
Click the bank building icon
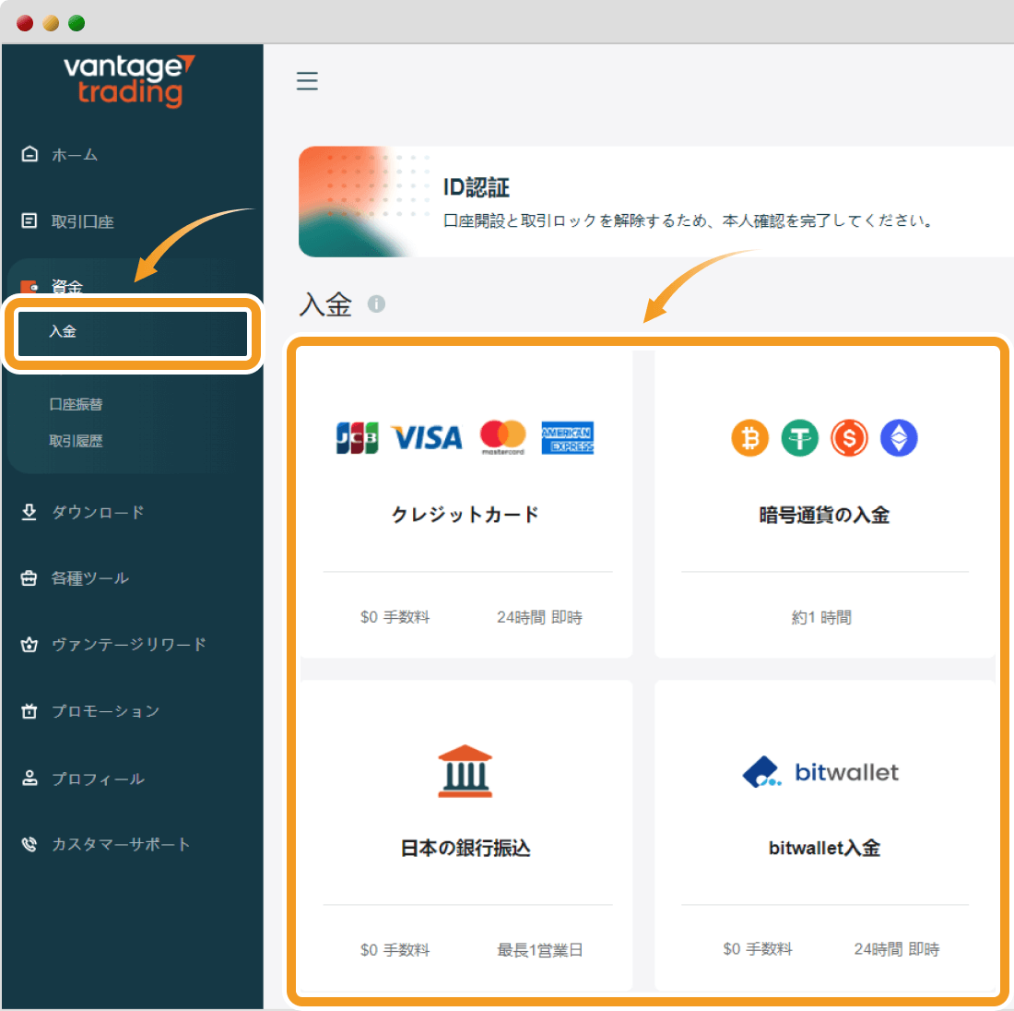pos(465,771)
